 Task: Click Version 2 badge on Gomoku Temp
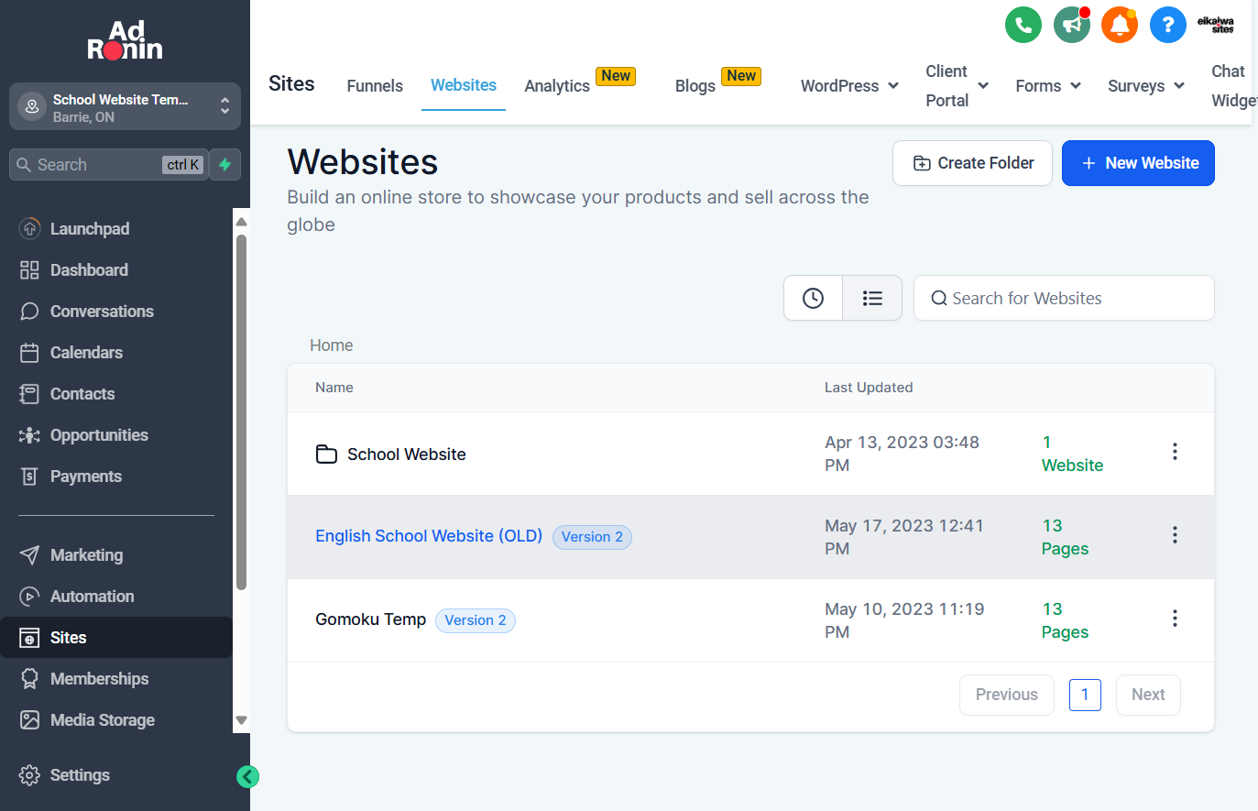[476, 620]
